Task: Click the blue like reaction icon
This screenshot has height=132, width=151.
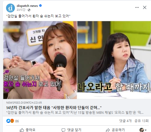Action: point(8,121)
